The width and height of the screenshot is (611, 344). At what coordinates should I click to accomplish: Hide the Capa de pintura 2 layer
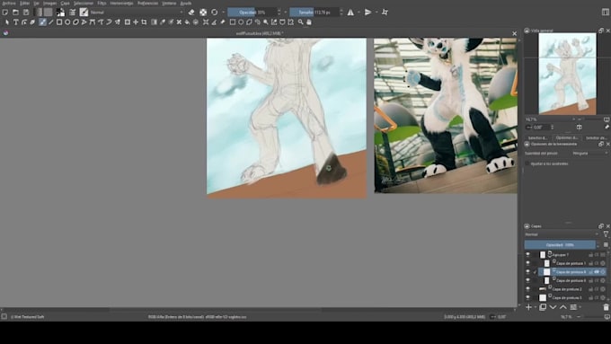click(x=527, y=289)
